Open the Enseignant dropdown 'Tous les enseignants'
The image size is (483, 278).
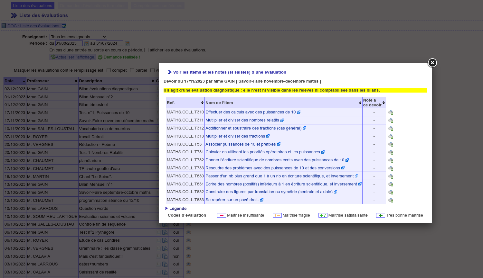pos(78,37)
